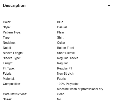Viewport: 114px width, 105px height.
Task: Collapse the Description section with minus icon
Action: click(x=109, y=5)
